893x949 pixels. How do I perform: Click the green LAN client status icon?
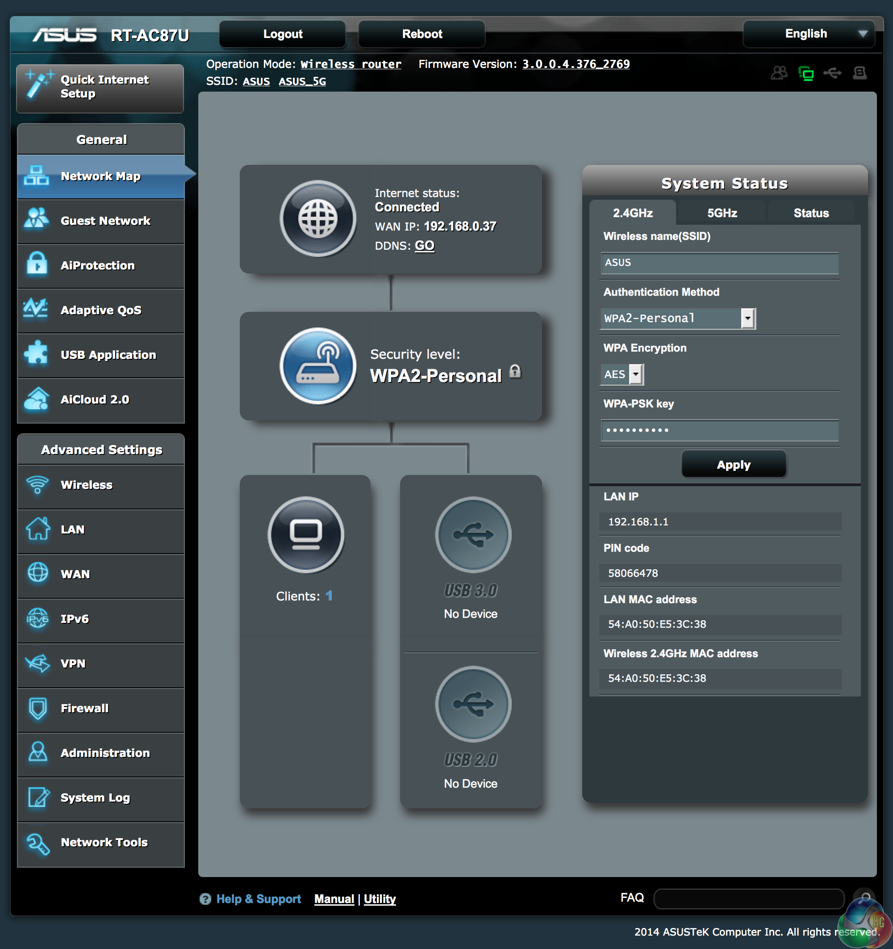click(x=805, y=74)
